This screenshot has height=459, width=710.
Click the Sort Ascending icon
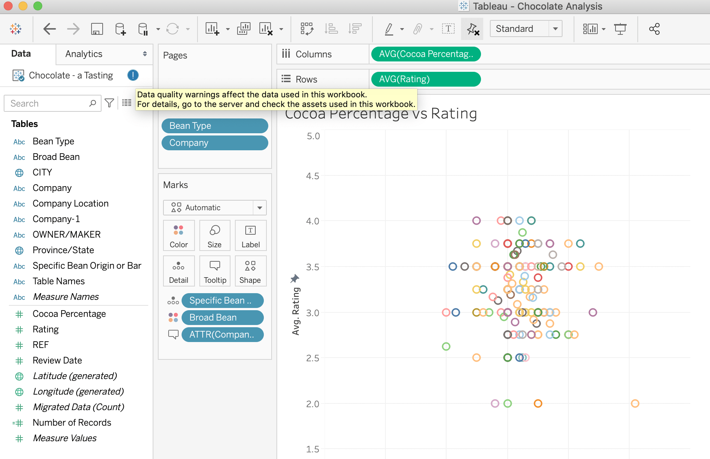click(x=331, y=29)
